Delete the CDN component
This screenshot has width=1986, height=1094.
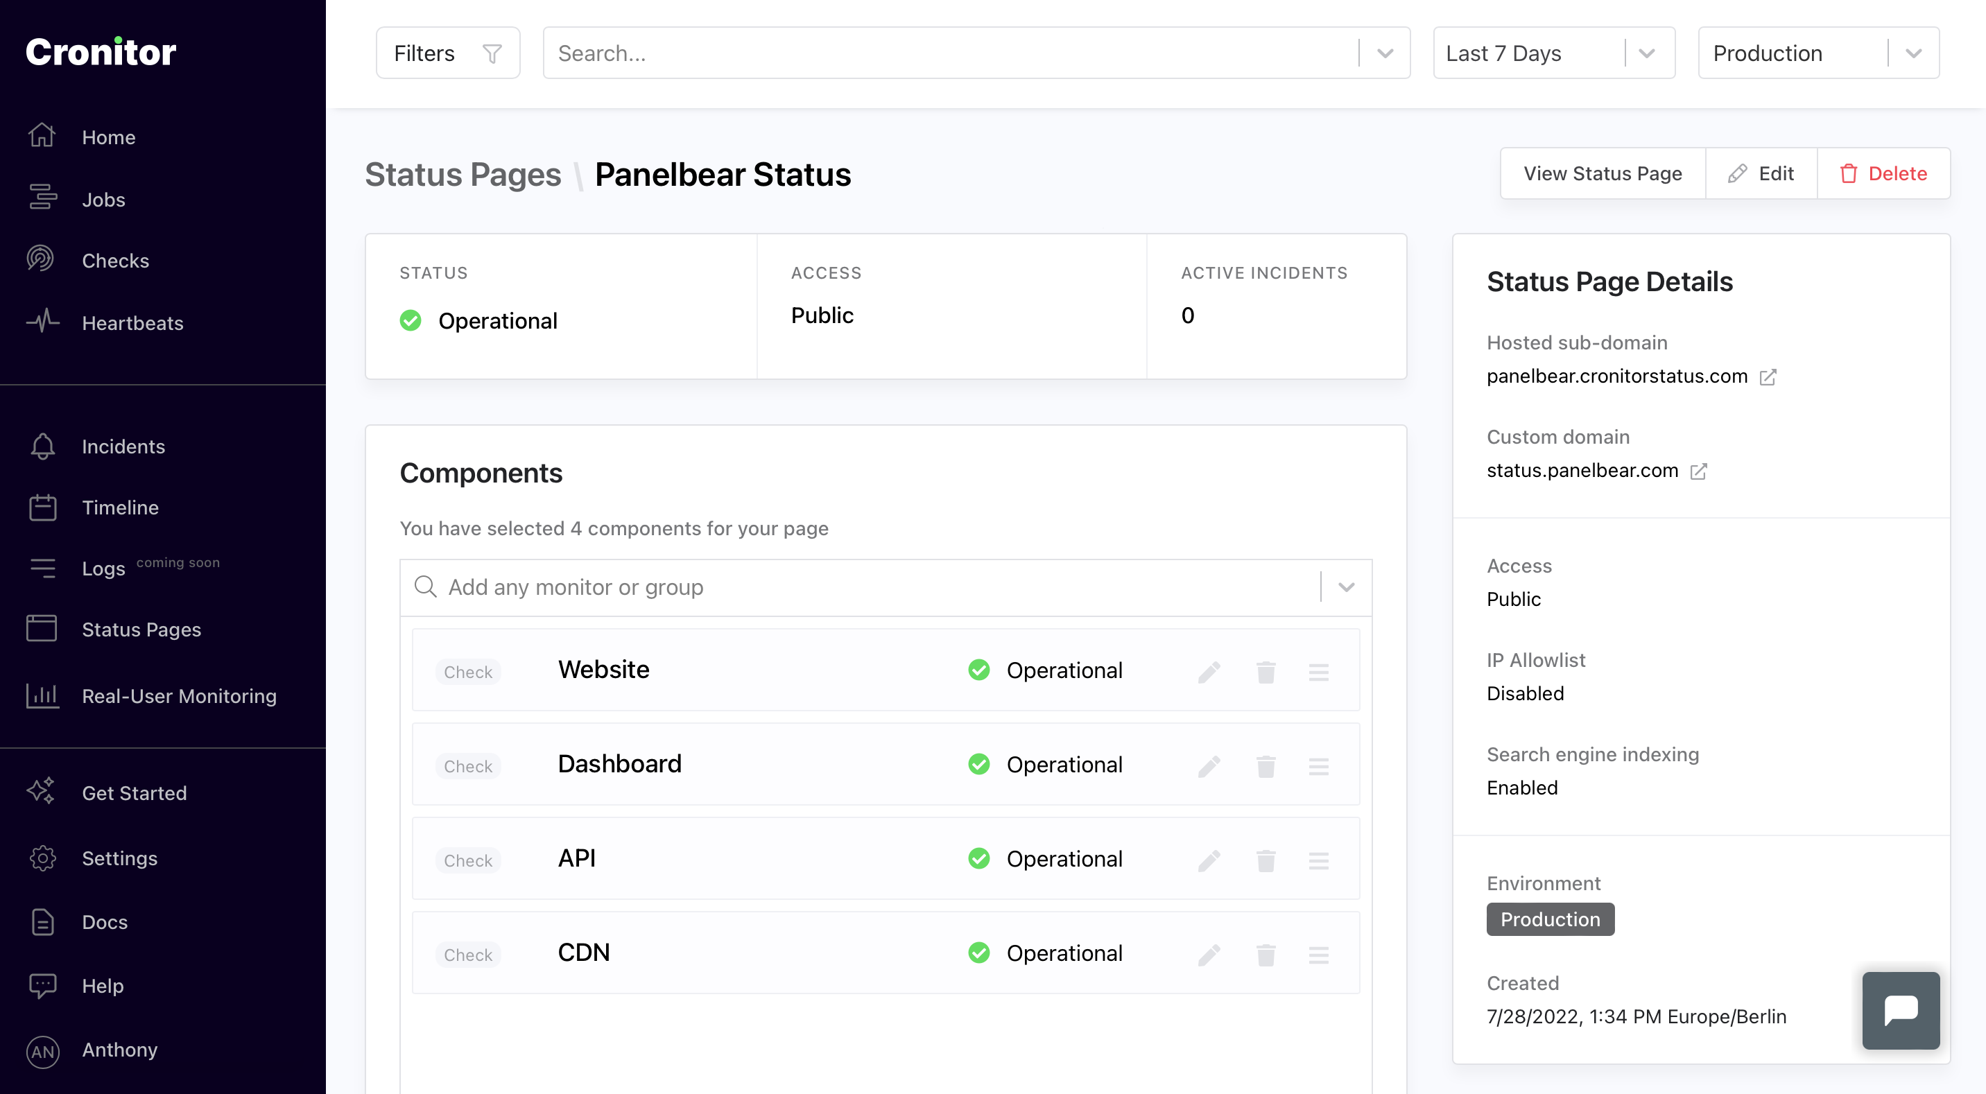(x=1266, y=955)
